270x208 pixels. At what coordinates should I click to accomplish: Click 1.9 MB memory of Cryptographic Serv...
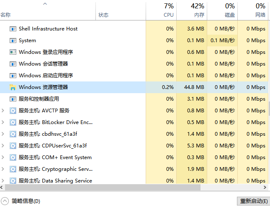point(195,169)
